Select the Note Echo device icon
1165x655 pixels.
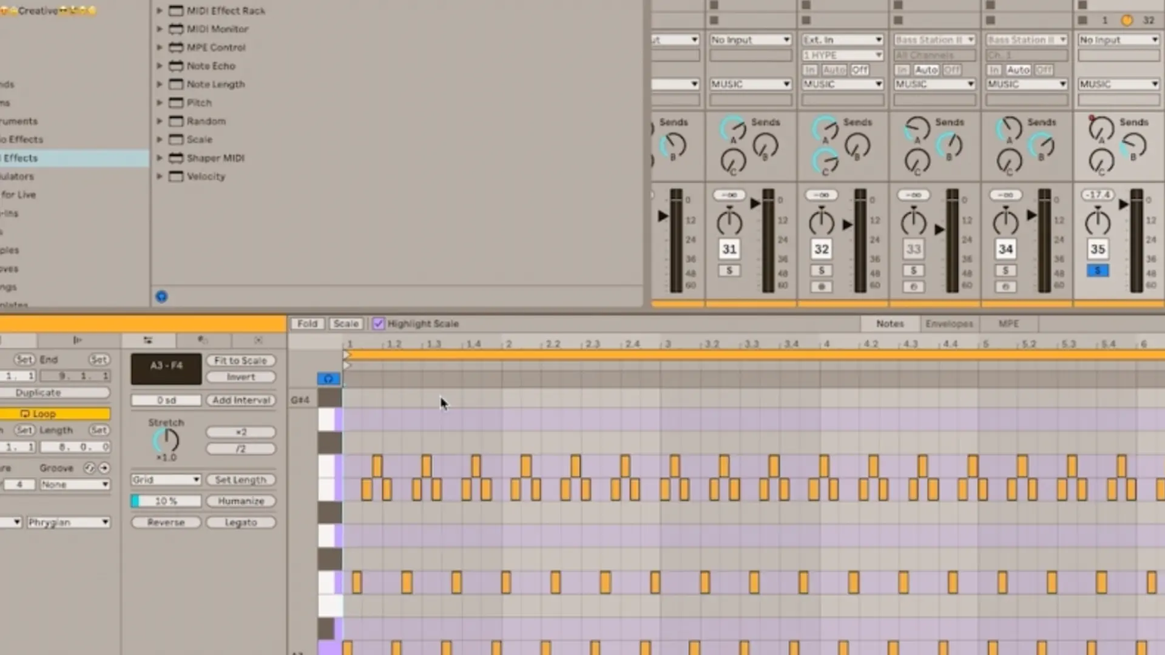[x=176, y=65]
